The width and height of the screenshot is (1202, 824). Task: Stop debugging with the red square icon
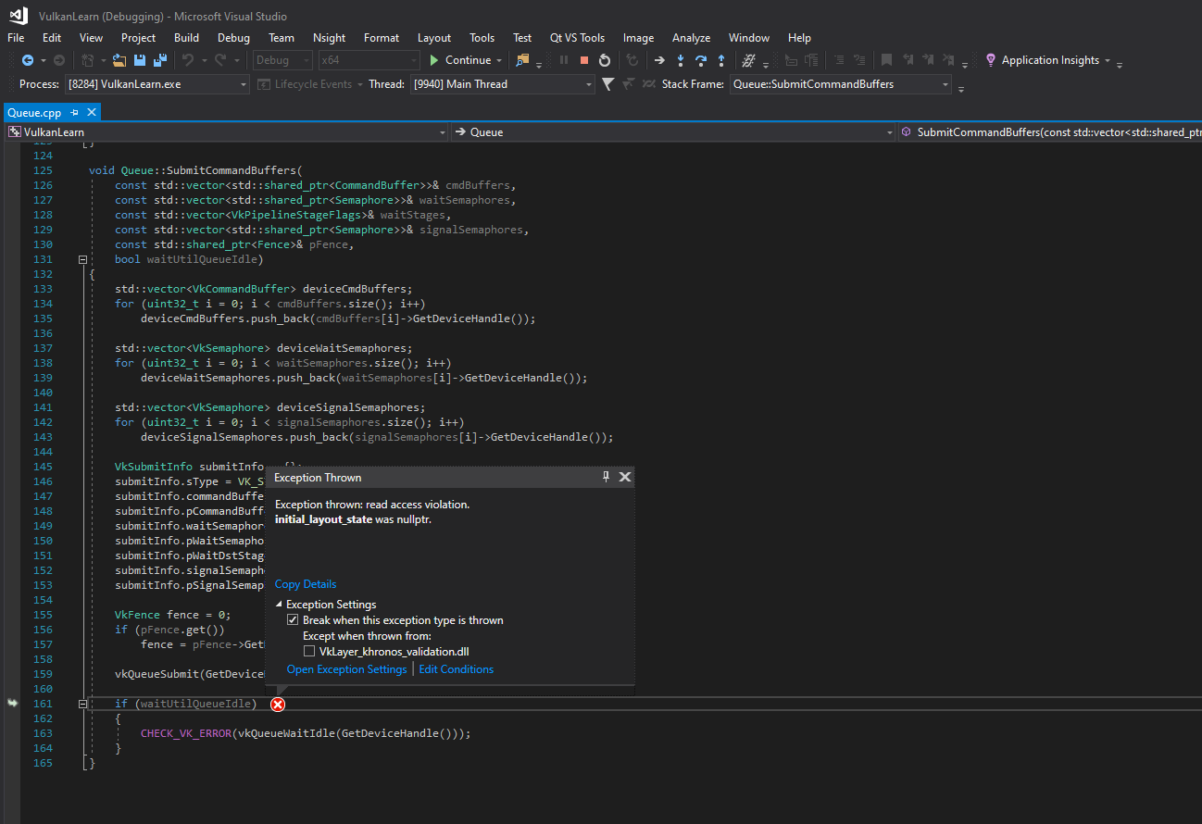584,60
